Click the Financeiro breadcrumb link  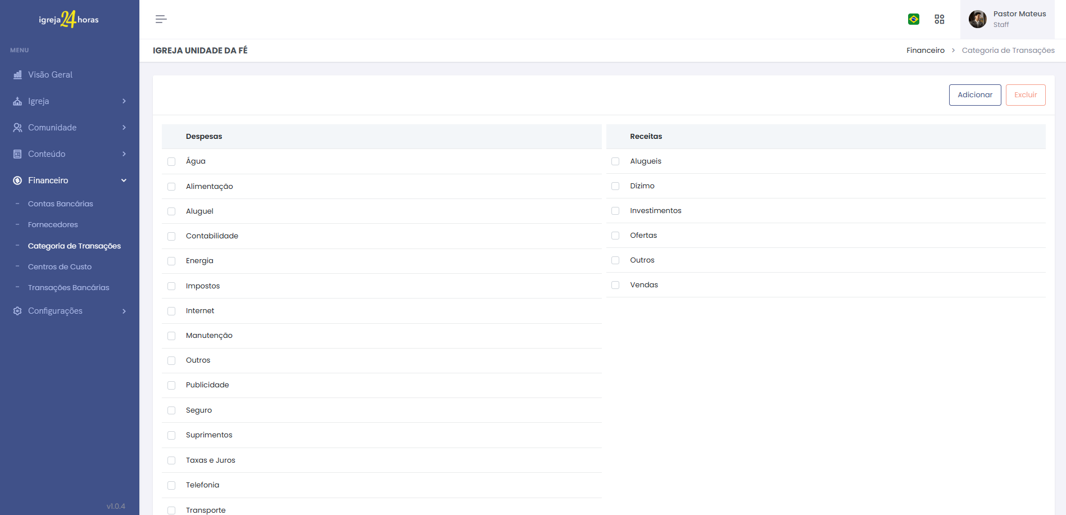coord(925,51)
